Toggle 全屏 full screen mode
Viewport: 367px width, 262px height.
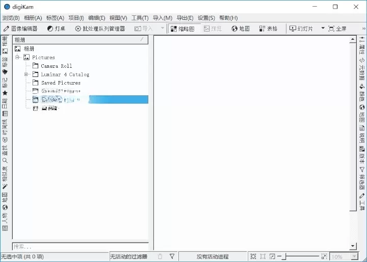337,29
